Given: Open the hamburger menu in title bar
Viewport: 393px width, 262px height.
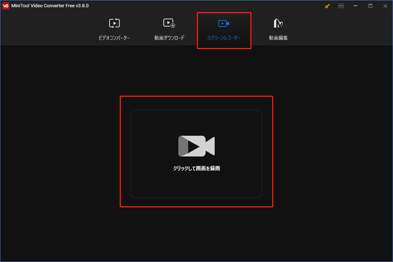Looking at the screenshot, I should [x=341, y=6].
